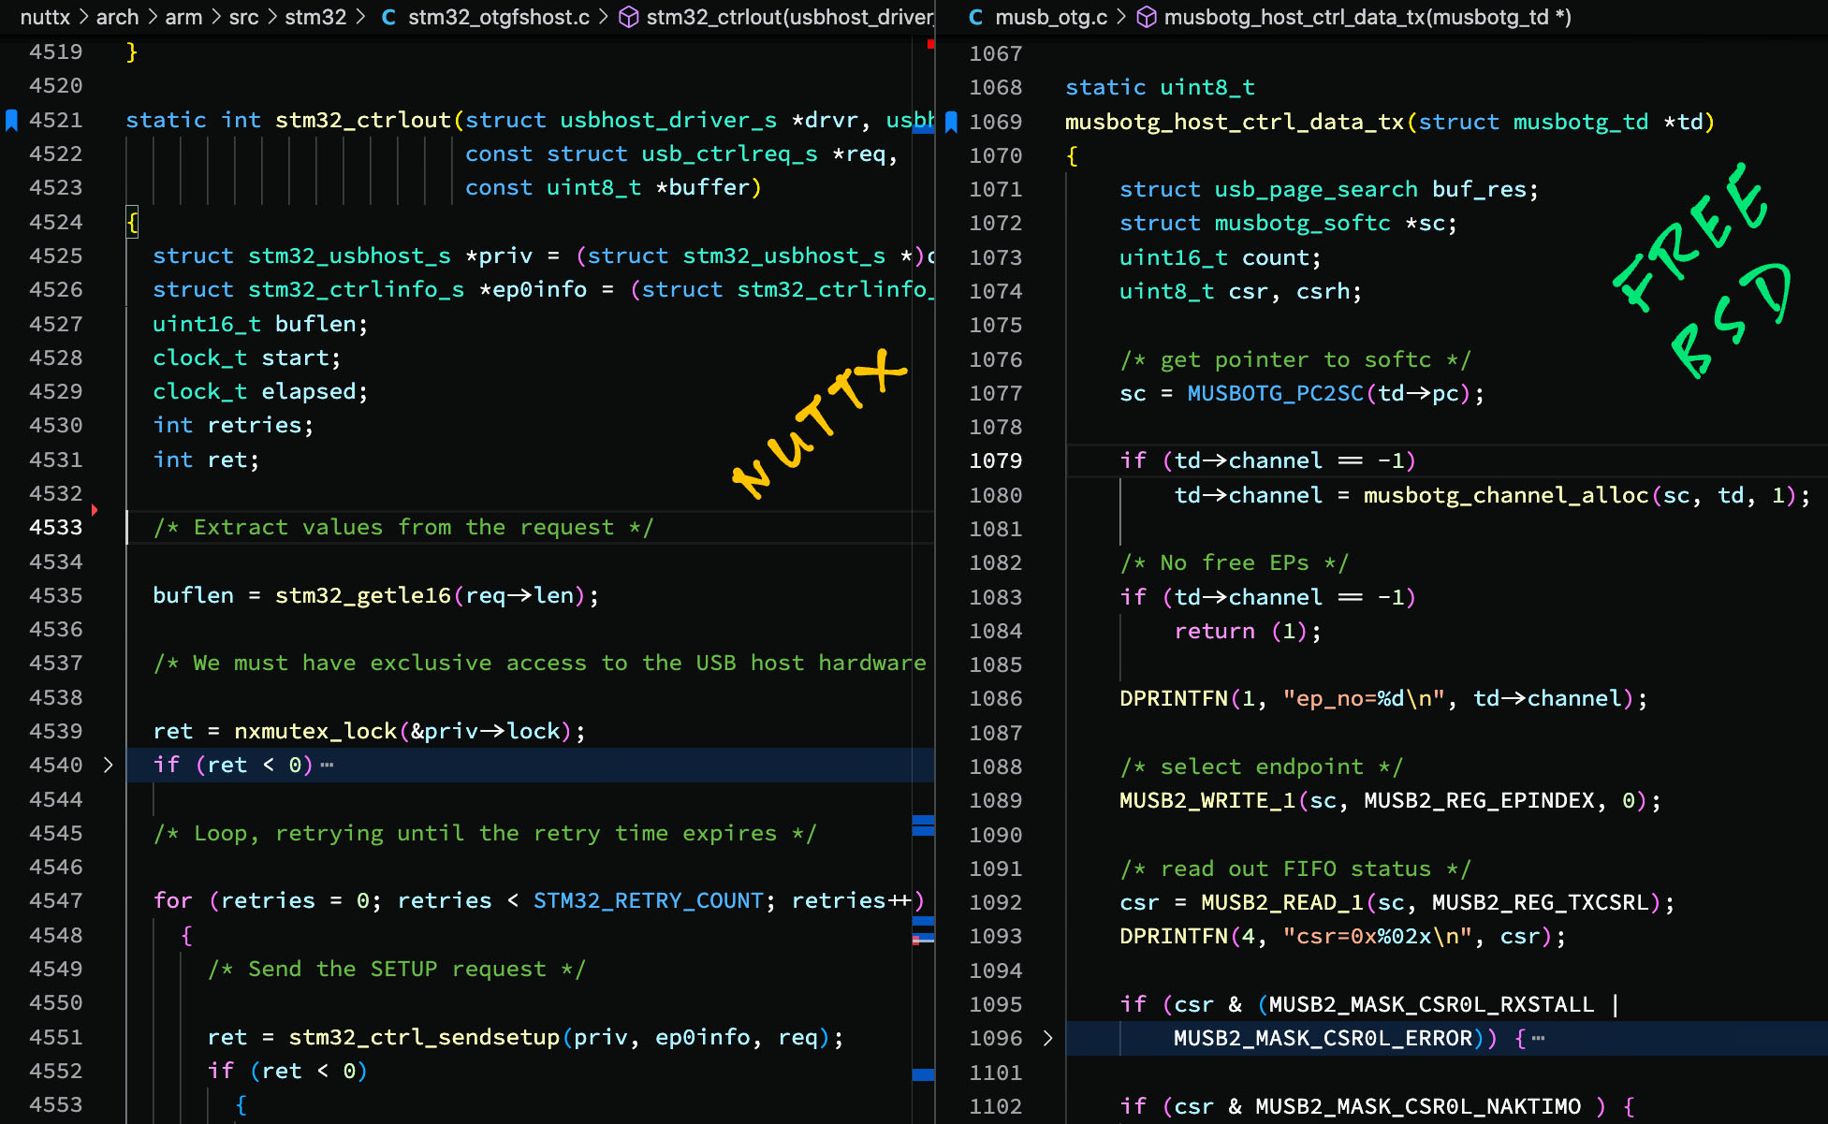Click DPRINTFN with "ep_no=%d\n" string
Screen dimensions: 1828x1124
click(1383, 698)
